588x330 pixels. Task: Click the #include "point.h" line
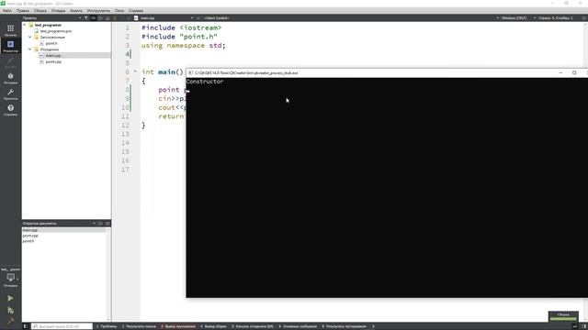pos(179,37)
